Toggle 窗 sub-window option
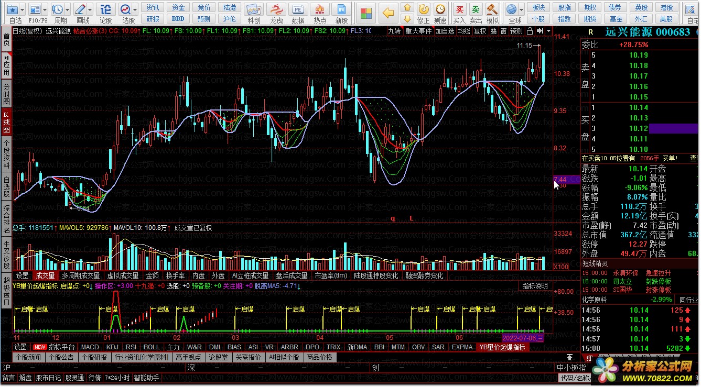701x387 pixels. (x=503, y=31)
